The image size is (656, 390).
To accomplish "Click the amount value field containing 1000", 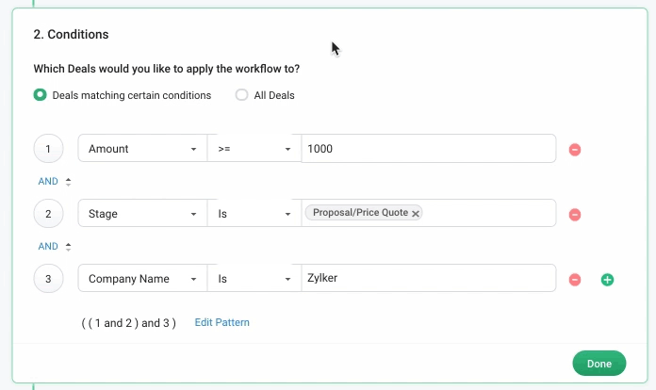I will tap(429, 149).
